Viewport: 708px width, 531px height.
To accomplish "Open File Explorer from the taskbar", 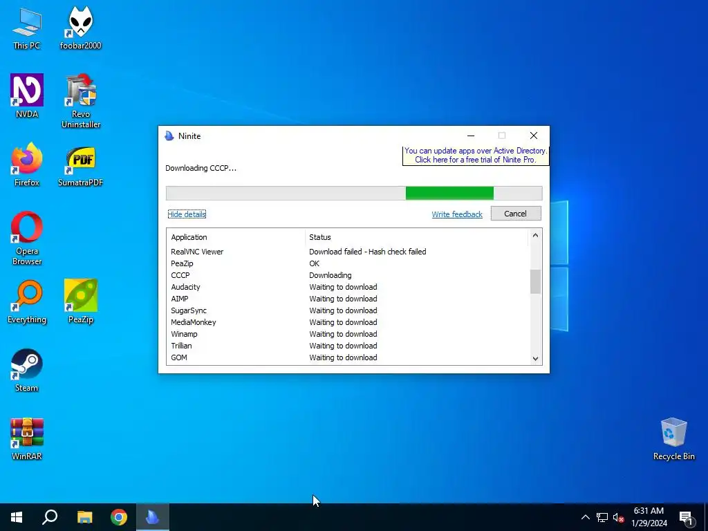I will (x=84, y=517).
